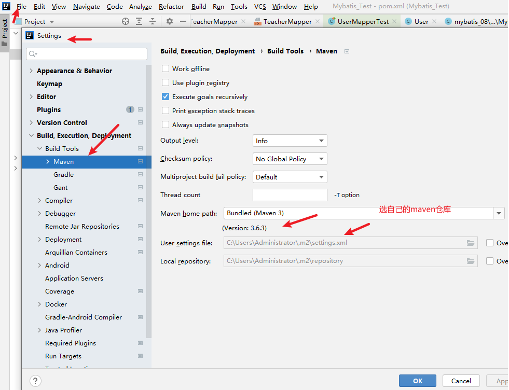This screenshot has width=509, height=390.
Task: Click the Cancel button
Action: [x=461, y=381]
